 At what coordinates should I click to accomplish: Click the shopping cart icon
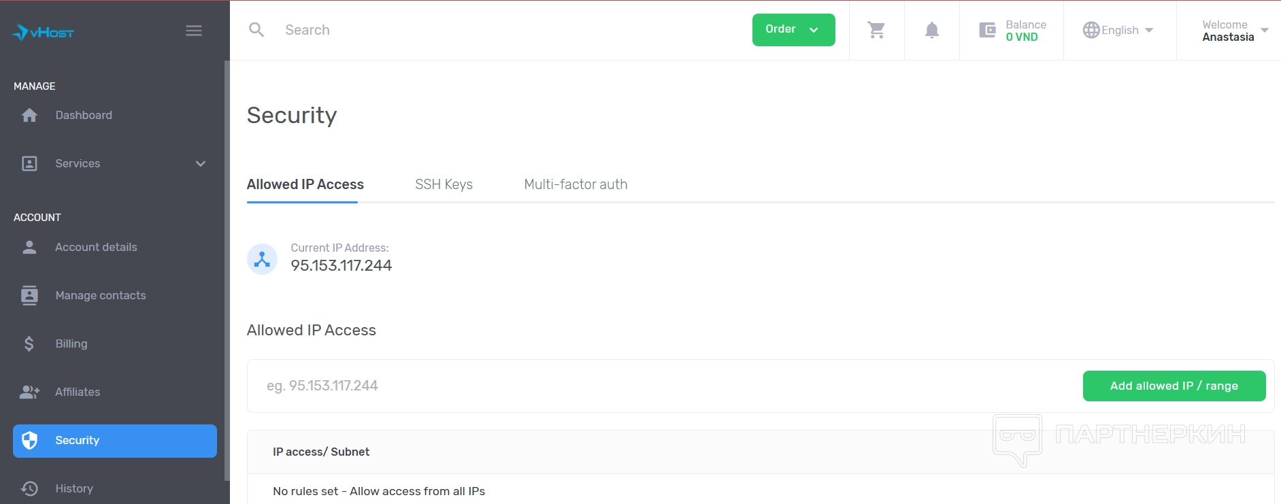tap(876, 30)
